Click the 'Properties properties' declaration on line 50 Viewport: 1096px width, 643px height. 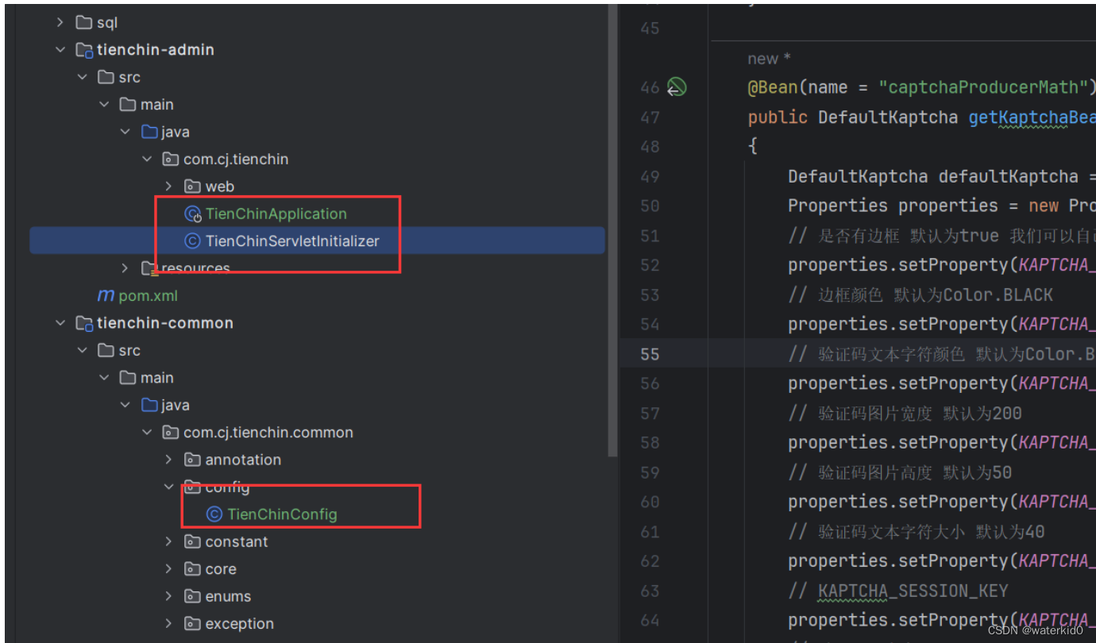[x=893, y=206]
